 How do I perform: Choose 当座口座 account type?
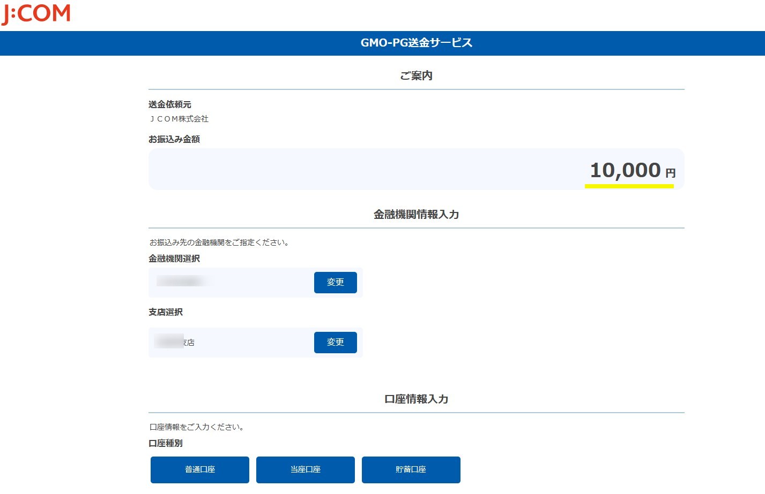305,469
